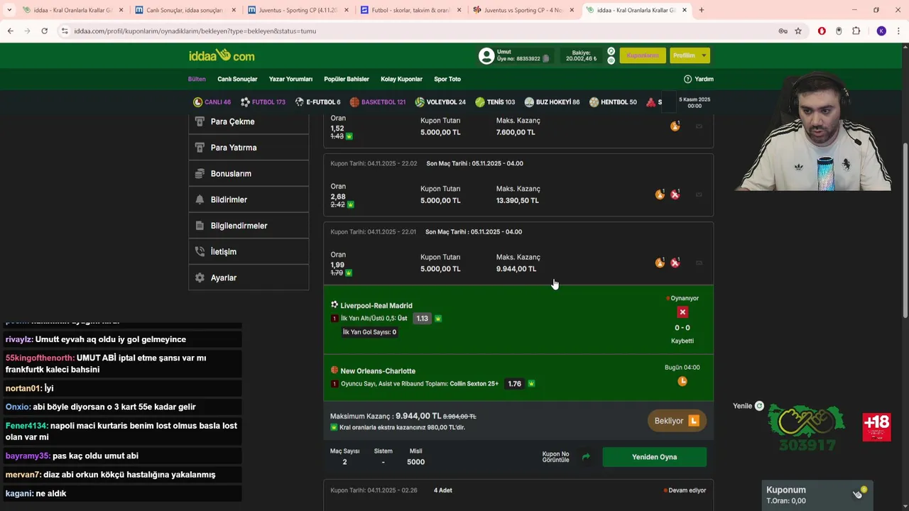Select the BUZ HOKEYİ 86 category
Screen dimensions: 909x511
[552, 102]
